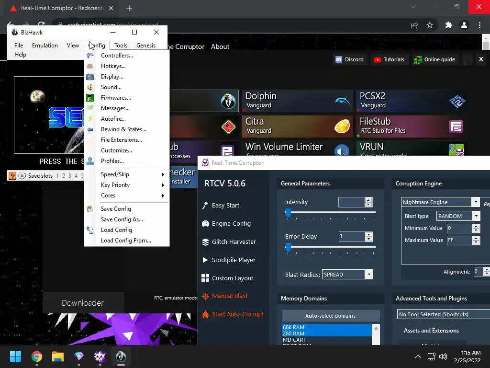Open the Online guide button
This screenshot has width=490, height=368.
coord(434,59)
